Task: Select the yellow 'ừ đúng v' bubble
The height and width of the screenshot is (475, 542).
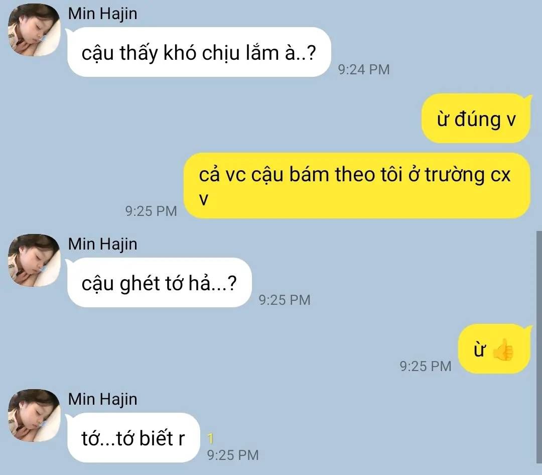Action: [476, 118]
